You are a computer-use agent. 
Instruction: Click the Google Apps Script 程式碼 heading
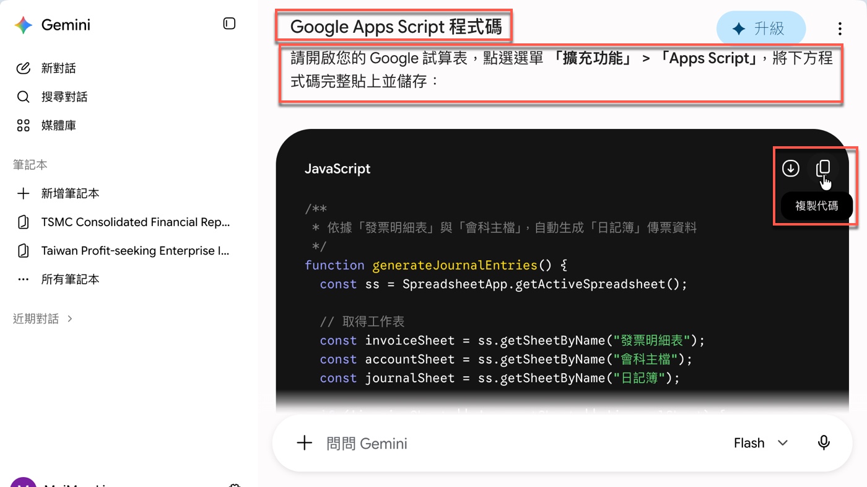coord(396,27)
